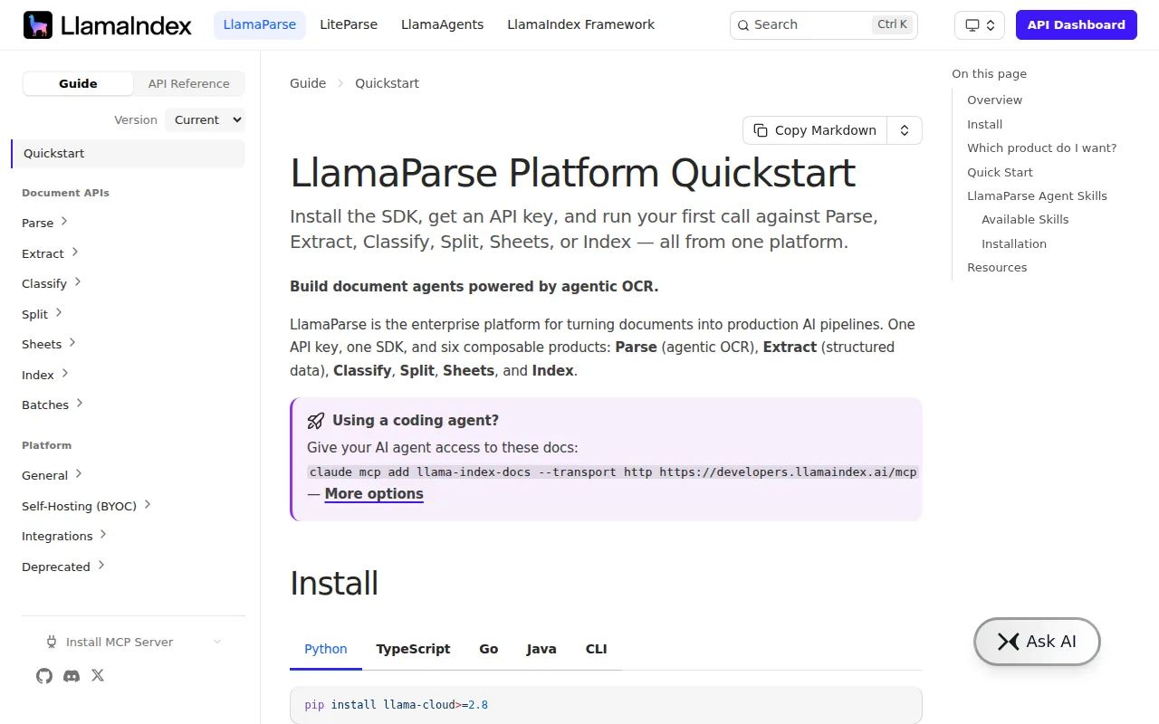Expand the General platform section
This screenshot has height=724, width=1159.
(53, 475)
